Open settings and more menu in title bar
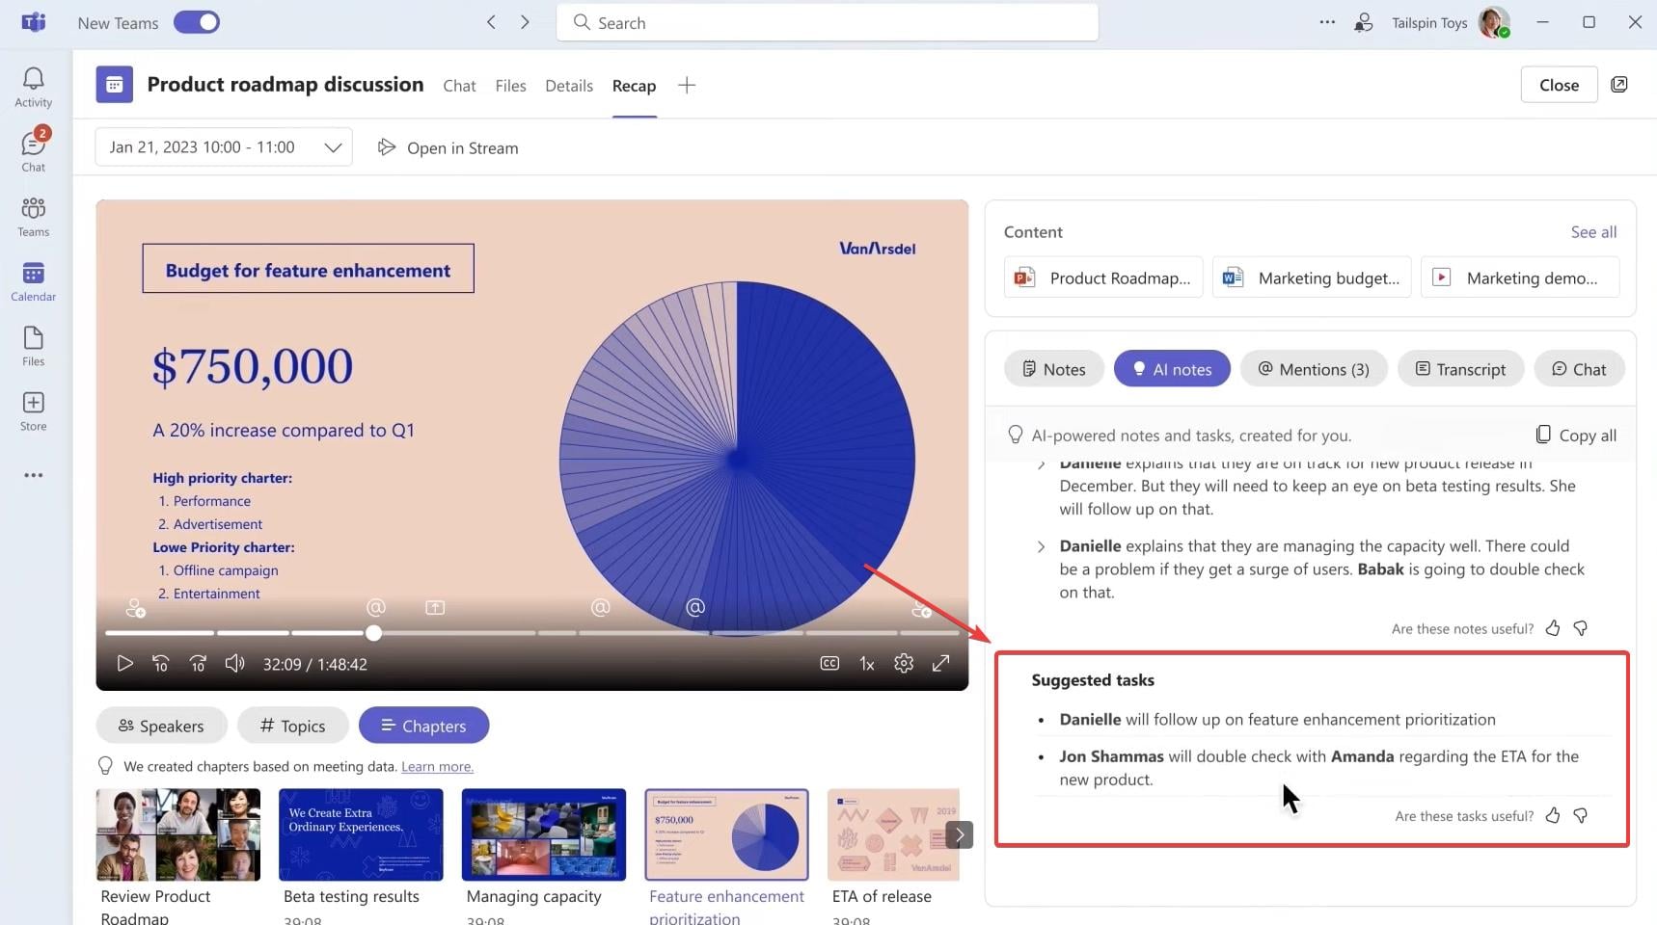1657x925 pixels. click(1327, 22)
